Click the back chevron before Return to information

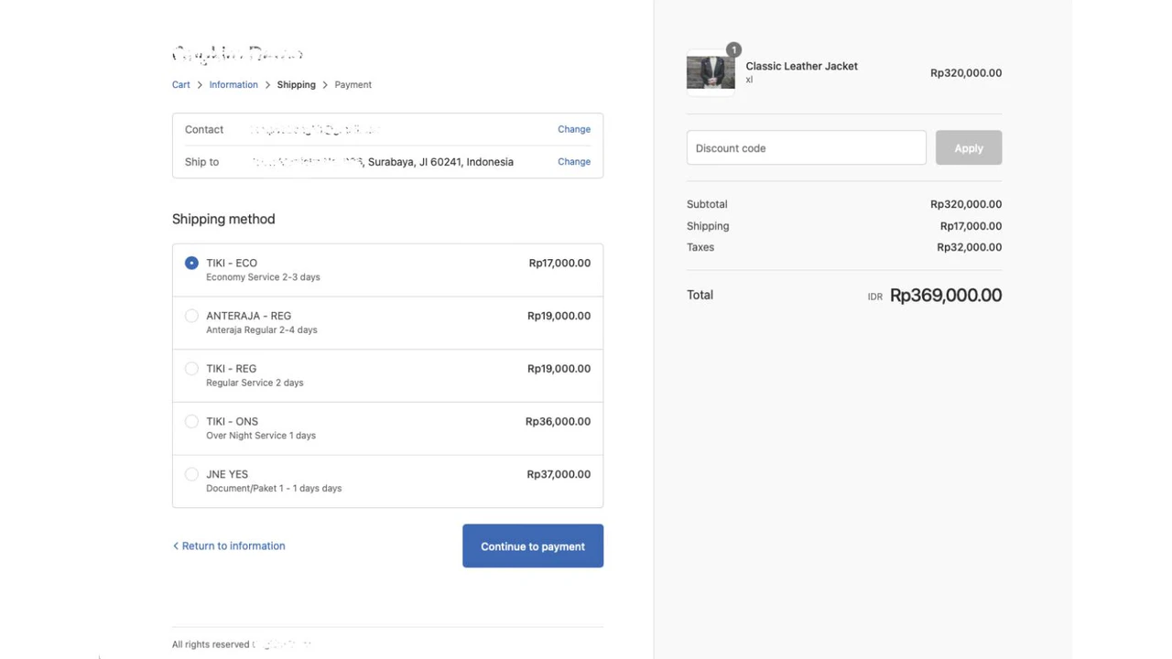[176, 546]
